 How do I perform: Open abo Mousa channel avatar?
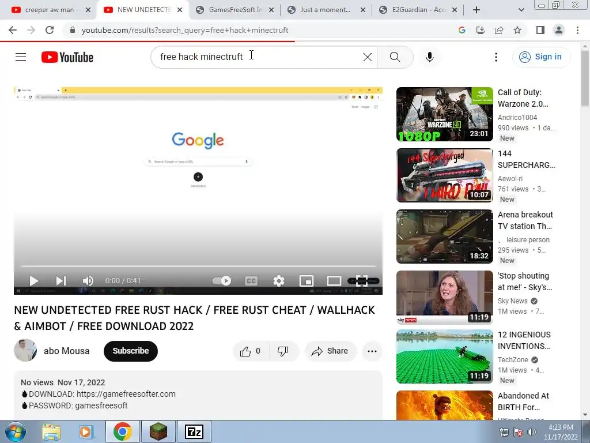tap(25, 350)
